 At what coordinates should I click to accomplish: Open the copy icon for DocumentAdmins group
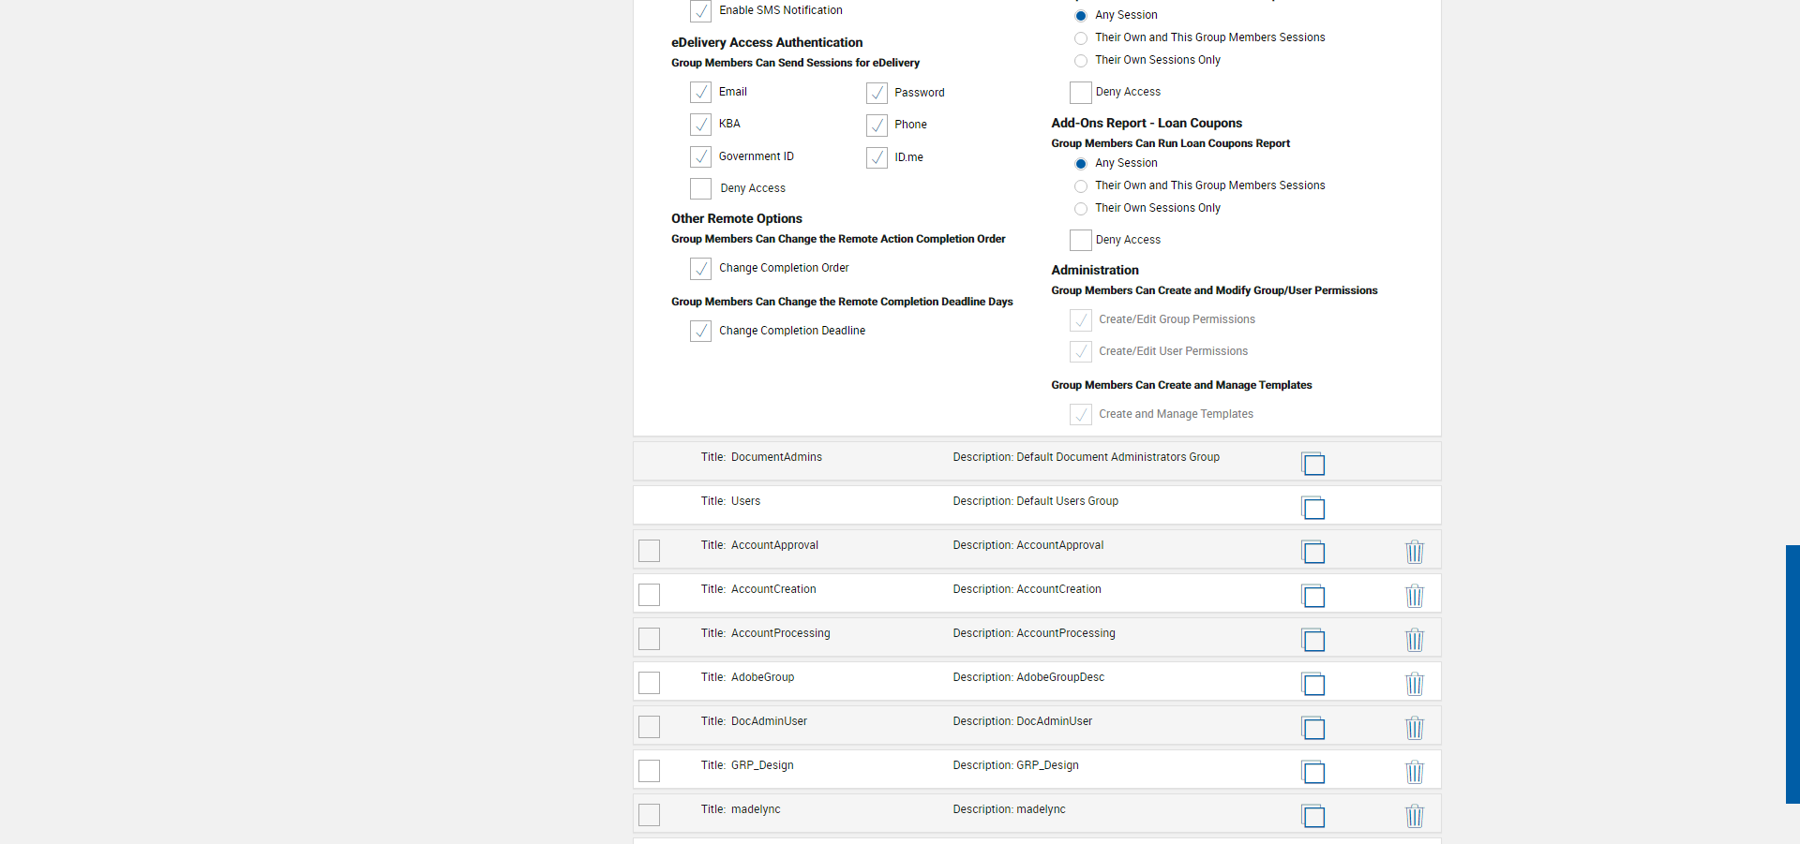tap(1313, 463)
